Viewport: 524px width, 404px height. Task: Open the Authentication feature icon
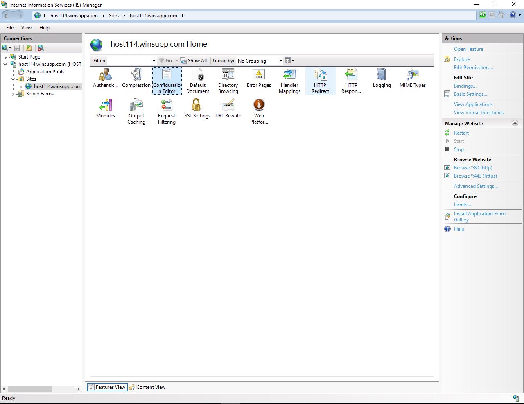pyautogui.click(x=105, y=78)
